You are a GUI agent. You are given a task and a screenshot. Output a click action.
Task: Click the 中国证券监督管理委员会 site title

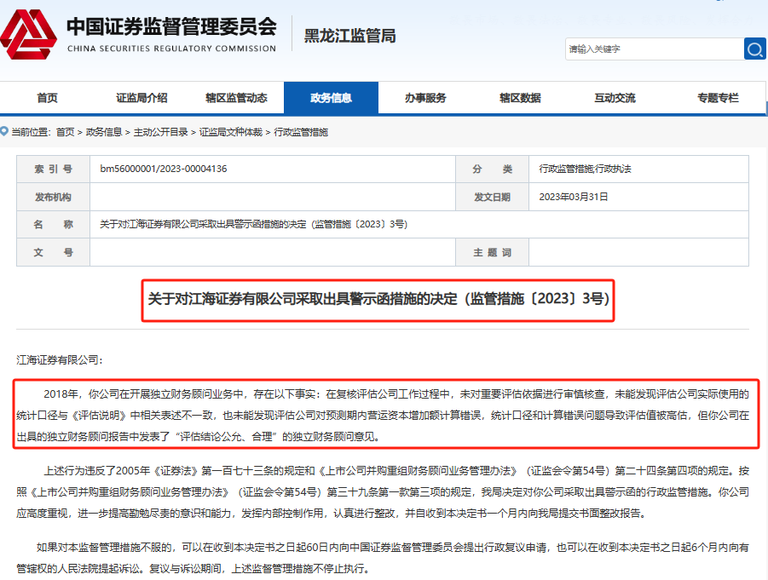click(171, 26)
